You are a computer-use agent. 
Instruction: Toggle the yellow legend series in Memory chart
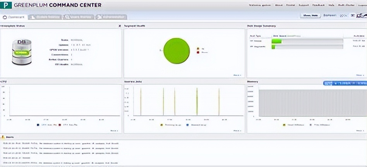point(285,125)
